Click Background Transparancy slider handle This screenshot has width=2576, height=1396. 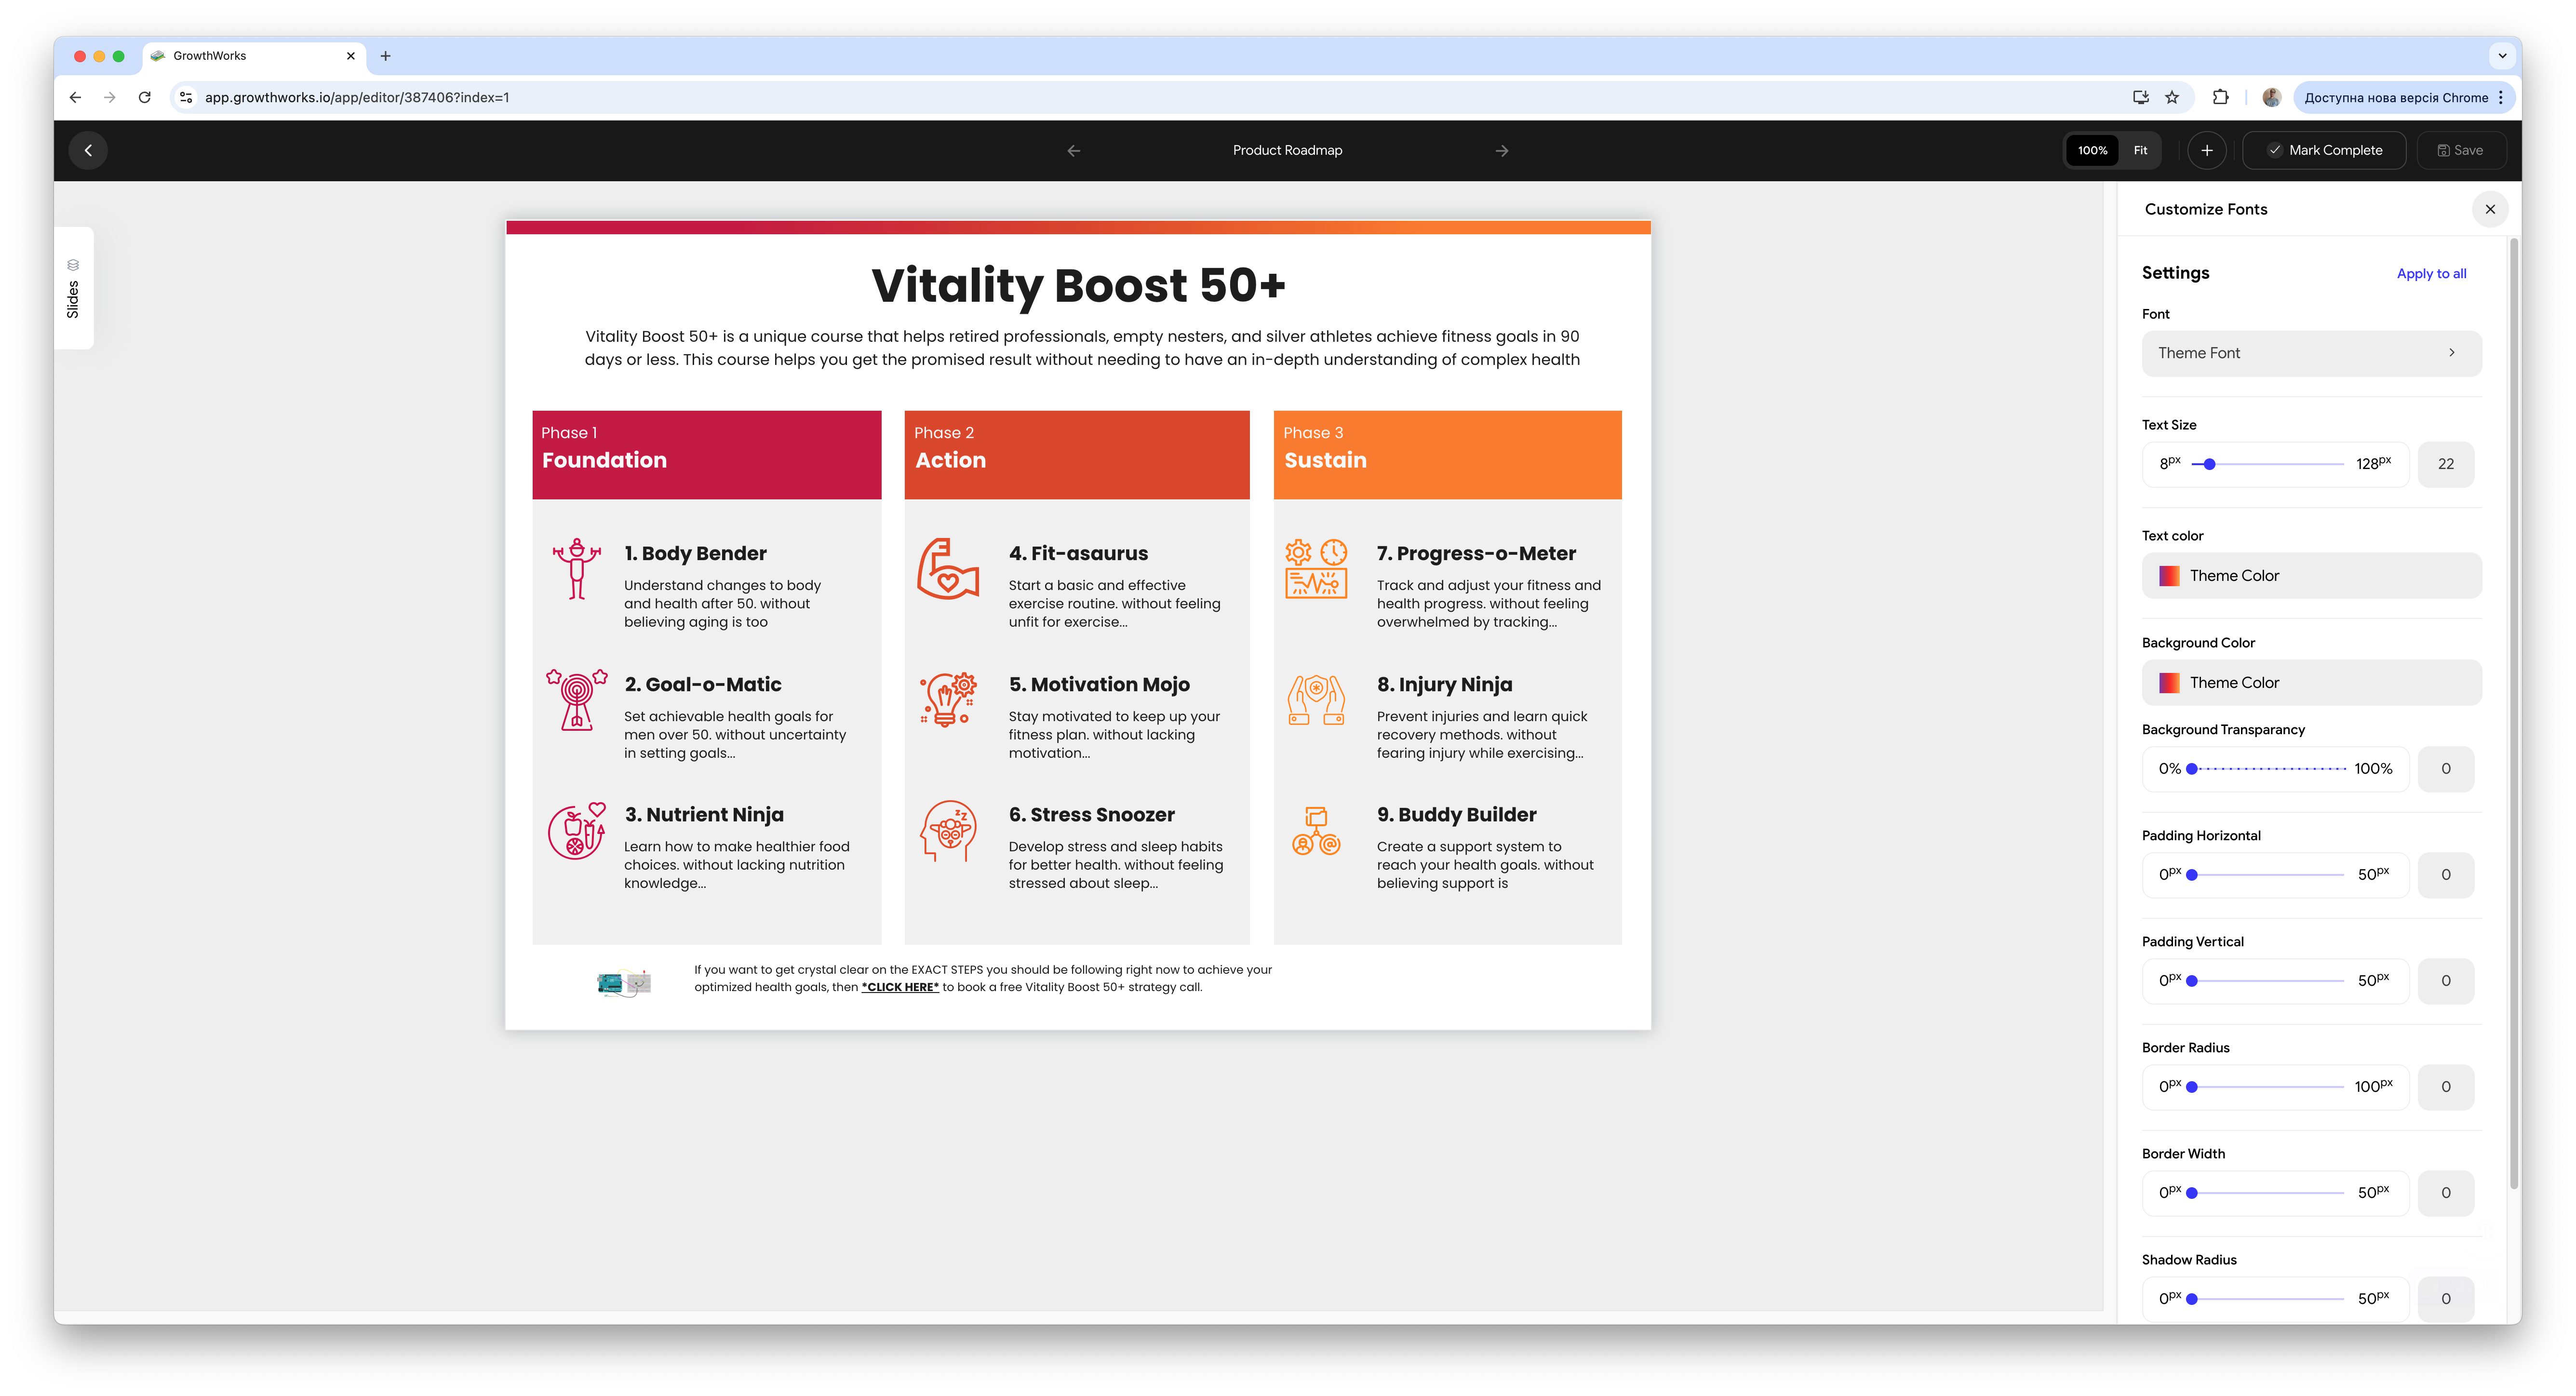pyautogui.click(x=2192, y=769)
